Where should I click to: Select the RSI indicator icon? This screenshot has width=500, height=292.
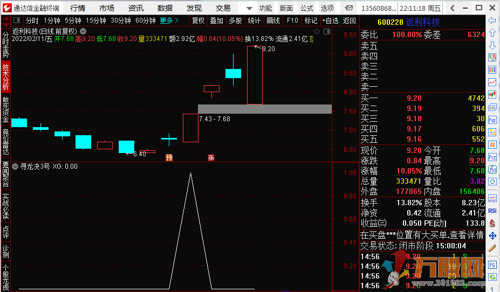[x=492, y=211]
